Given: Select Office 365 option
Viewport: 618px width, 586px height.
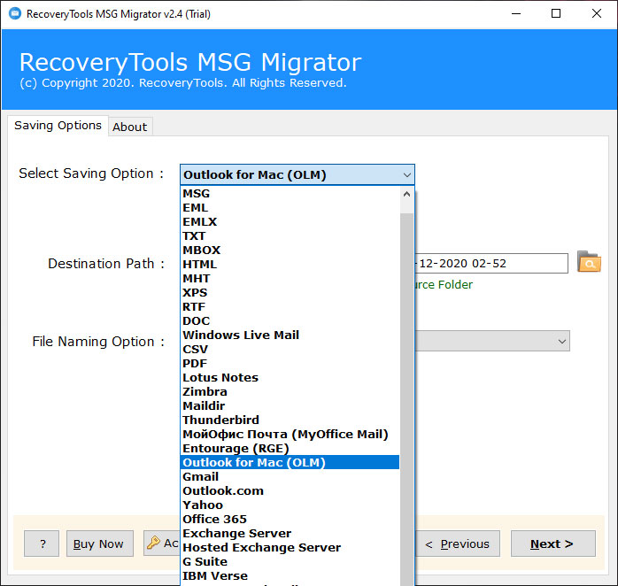Looking at the screenshot, I should click(290, 520).
